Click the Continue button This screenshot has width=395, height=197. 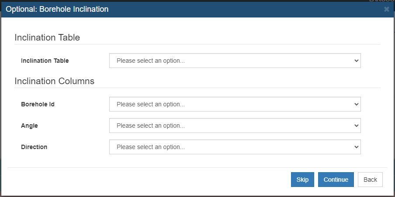pyautogui.click(x=336, y=180)
